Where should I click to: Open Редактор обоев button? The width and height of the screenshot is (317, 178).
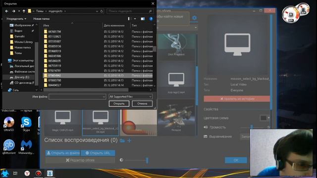(x=80, y=160)
